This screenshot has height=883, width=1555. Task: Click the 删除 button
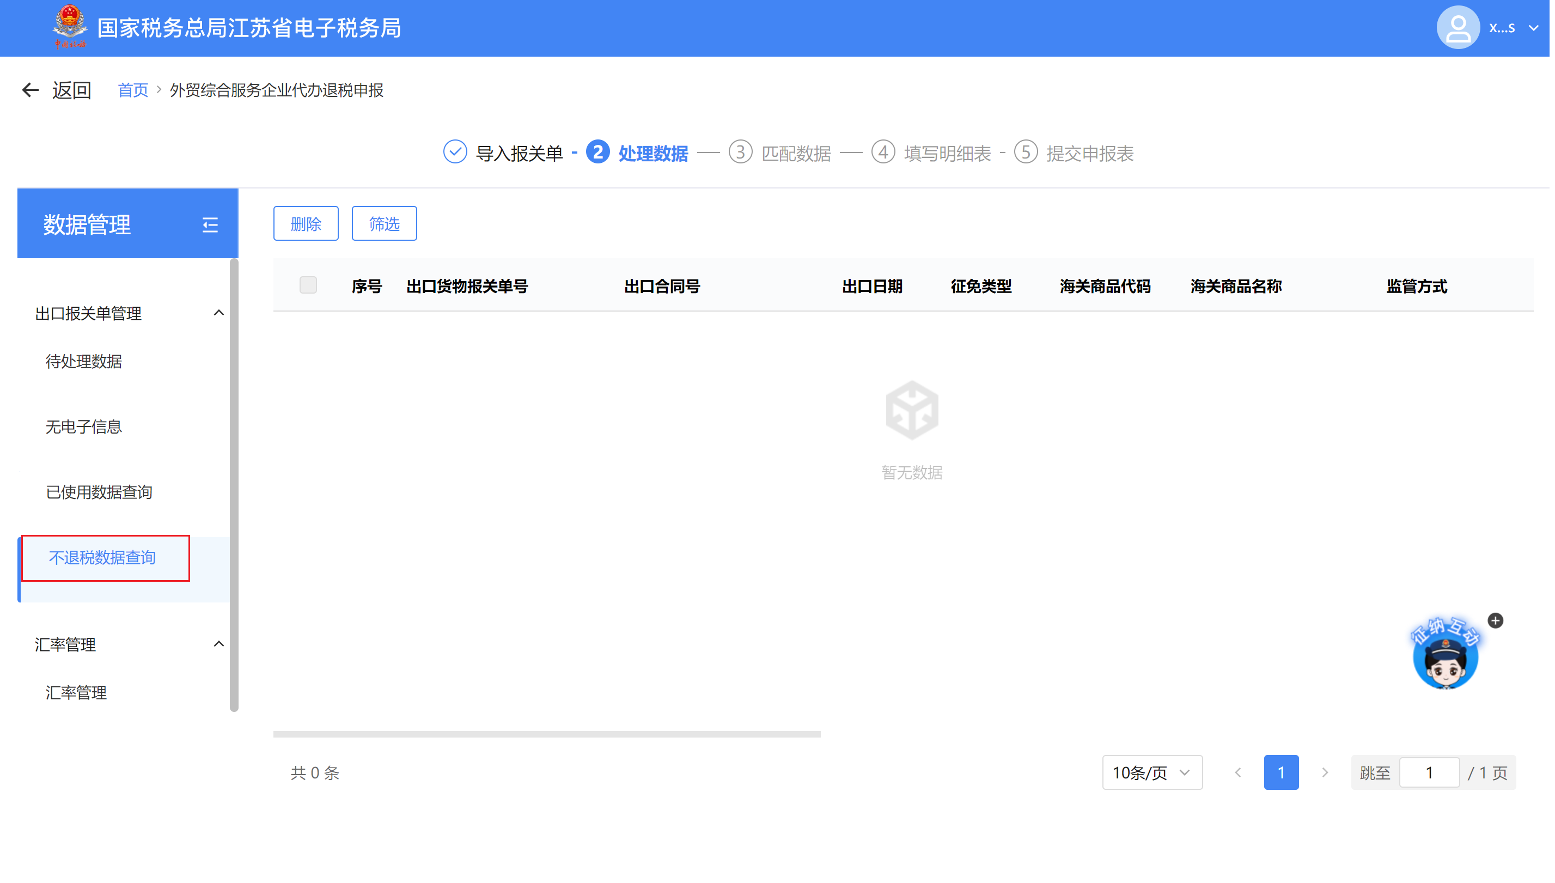[x=307, y=224]
